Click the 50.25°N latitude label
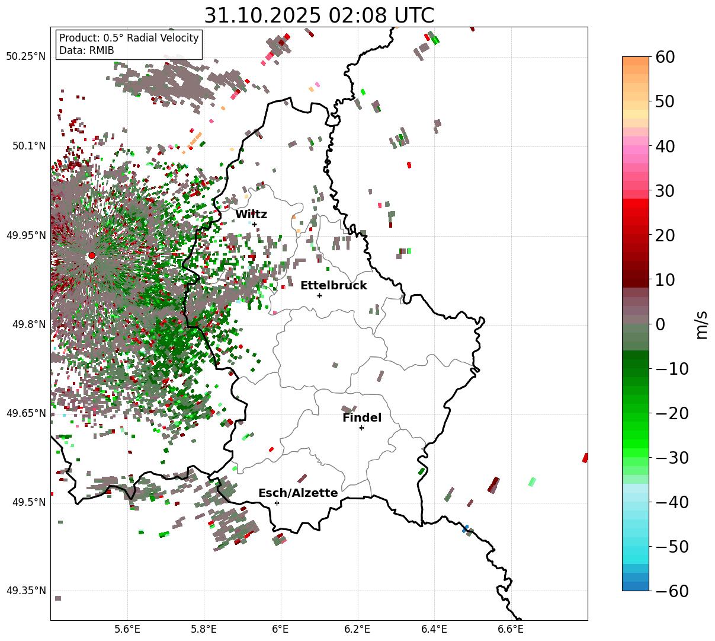This screenshot has height=641, width=715. 25,57
